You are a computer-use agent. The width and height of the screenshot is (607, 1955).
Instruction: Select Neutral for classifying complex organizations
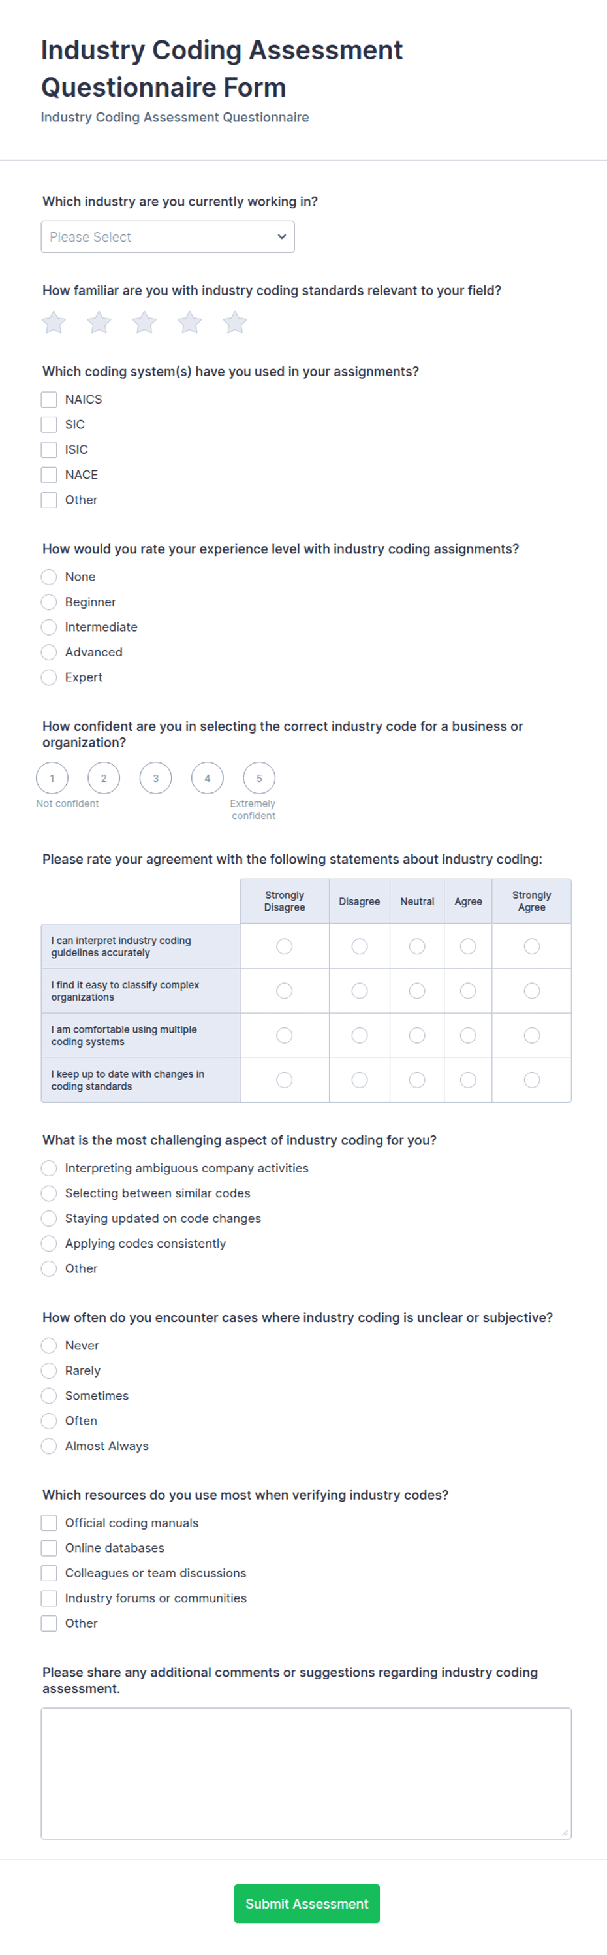pyautogui.click(x=416, y=991)
